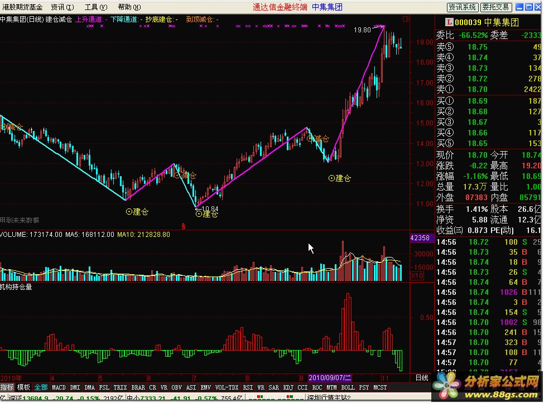Select the BRAR indicator

coord(138,387)
